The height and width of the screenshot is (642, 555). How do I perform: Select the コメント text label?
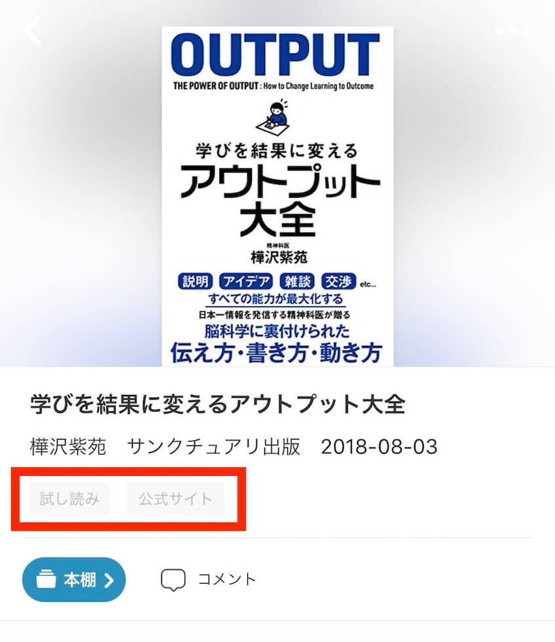[x=227, y=579]
